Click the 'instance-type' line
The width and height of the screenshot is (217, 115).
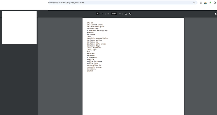[94, 46]
